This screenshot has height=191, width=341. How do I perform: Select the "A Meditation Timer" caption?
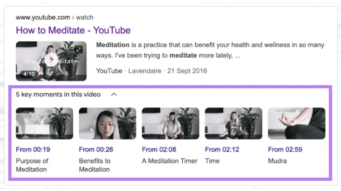pyautogui.click(x=170, y=161)
